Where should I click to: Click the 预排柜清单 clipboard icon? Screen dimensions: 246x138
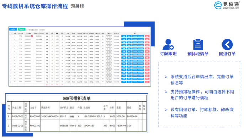tap(198, 45)
